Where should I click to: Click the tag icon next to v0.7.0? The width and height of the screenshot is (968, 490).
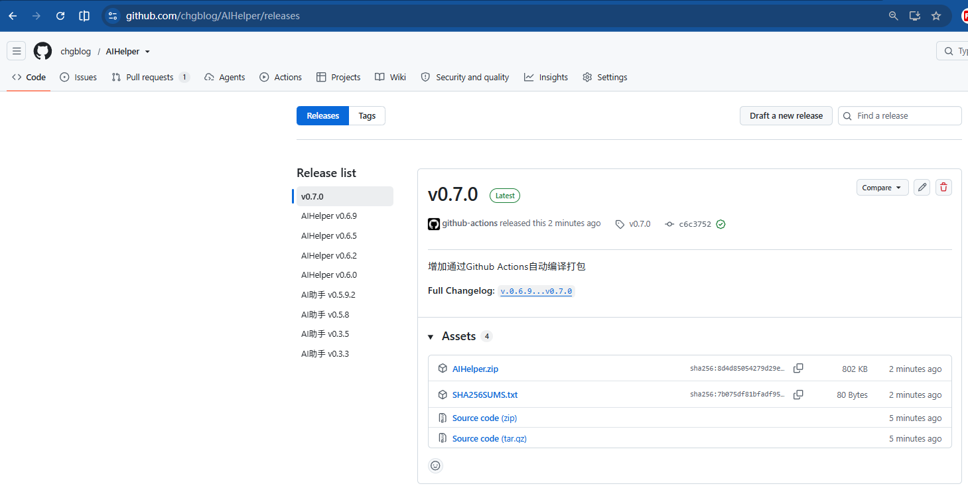(x=620, y=224)
